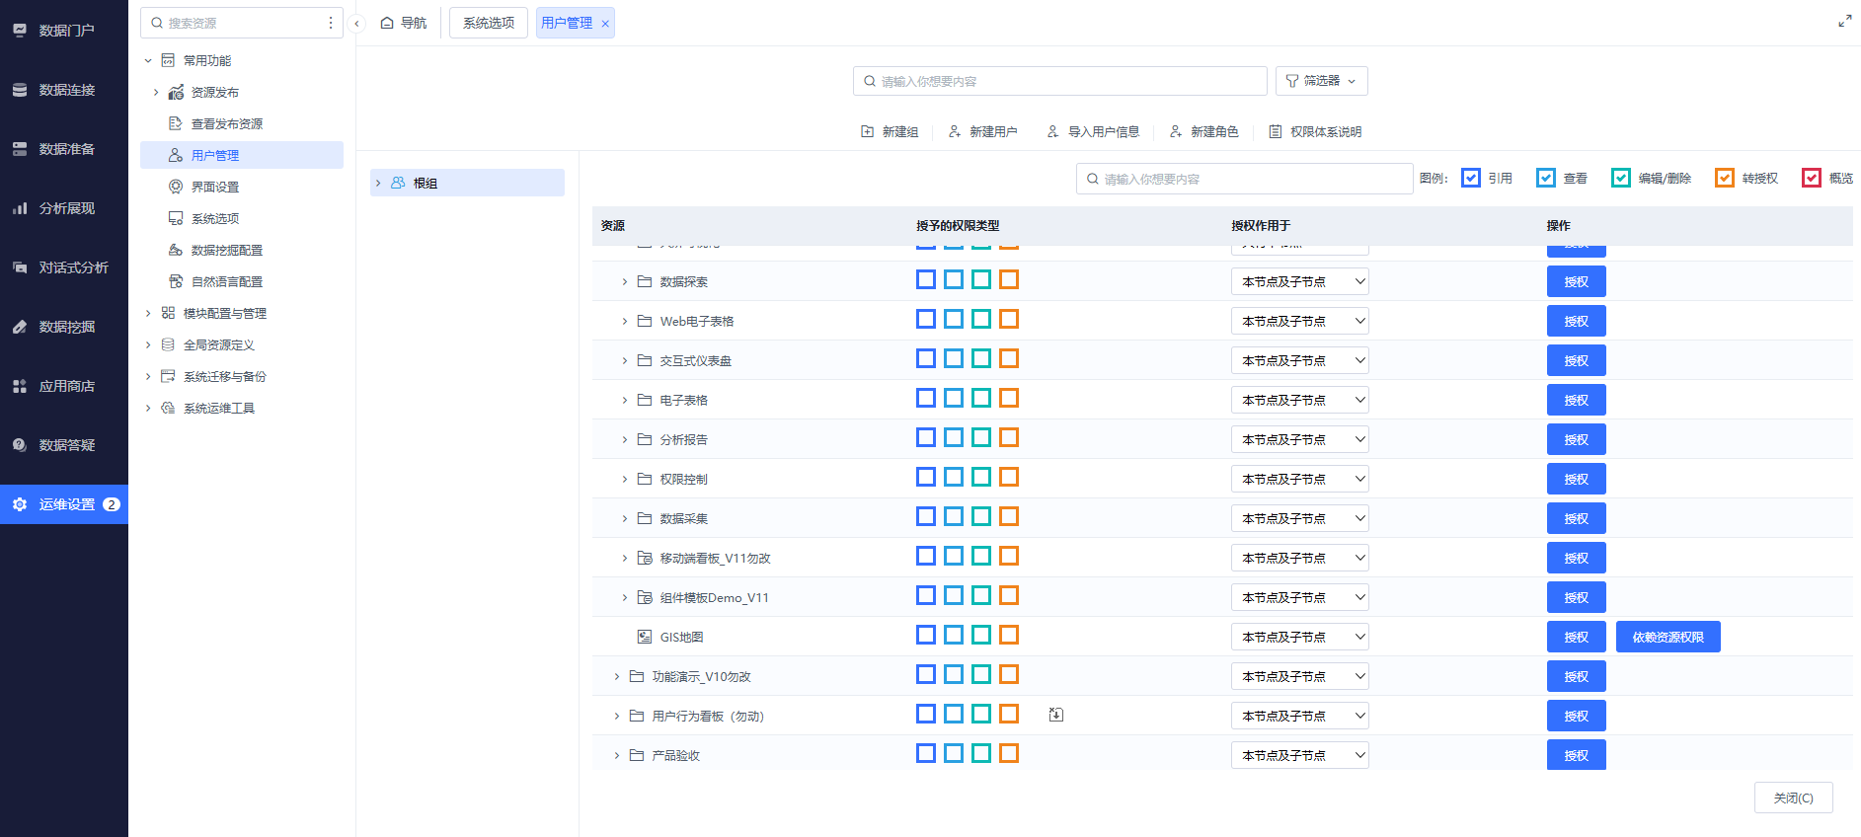Viewport: 1861px width, 837px height.
Task: Close the 用户管理 tab
Action: [x=605, y=24]
